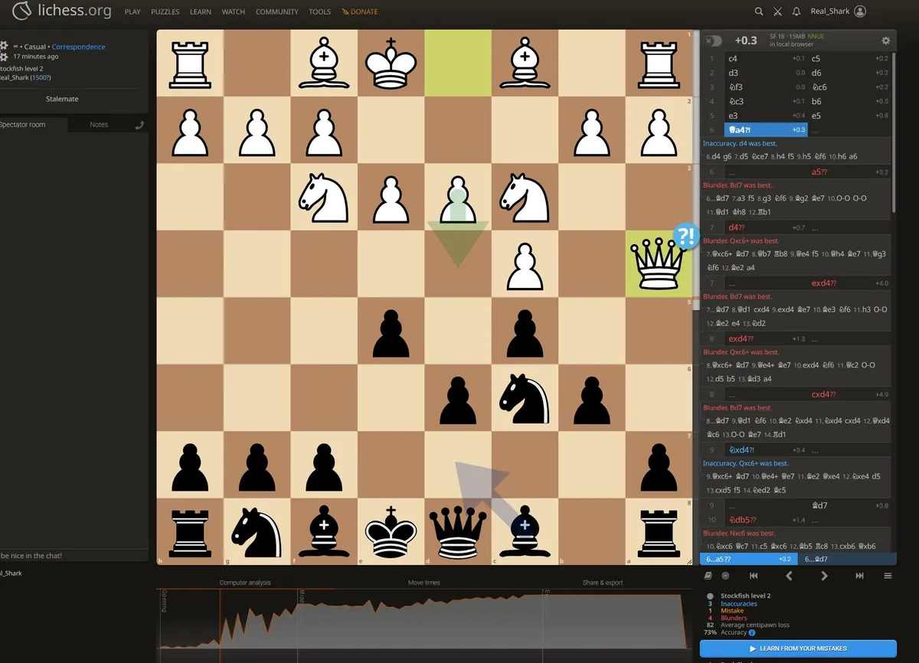Open the analysis board hamburger menu
Screen dimensions: 919x663
[888, 575]
